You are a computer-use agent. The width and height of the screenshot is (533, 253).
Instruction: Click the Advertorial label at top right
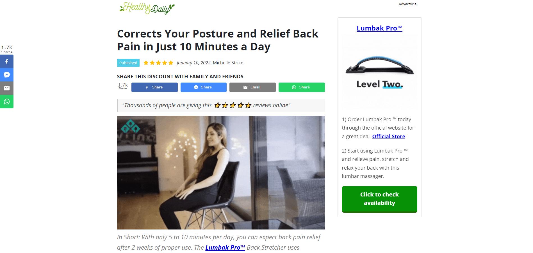(408, 4)
